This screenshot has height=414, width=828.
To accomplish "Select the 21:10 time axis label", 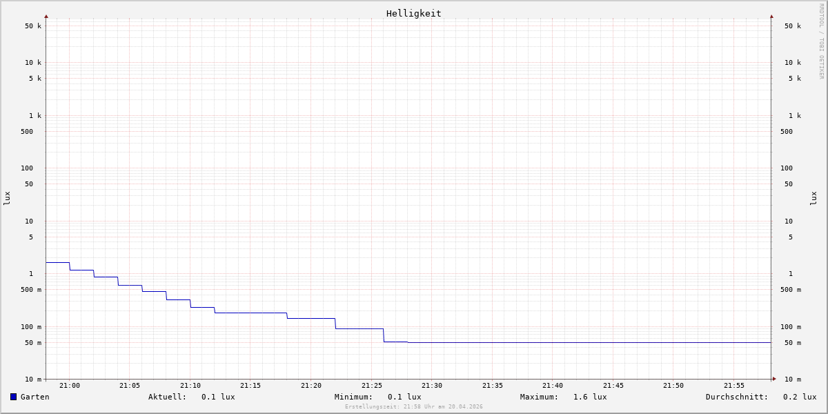I will [x=190, y=386].
